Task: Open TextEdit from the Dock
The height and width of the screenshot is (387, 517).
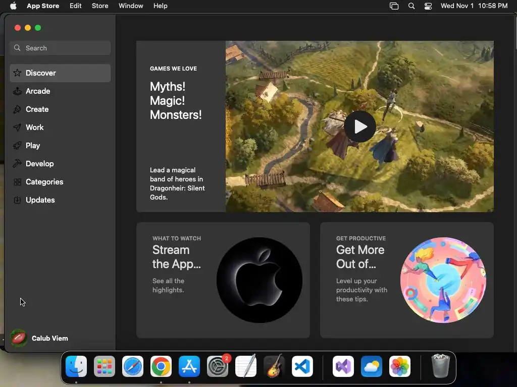Action: tap(246, 366)
